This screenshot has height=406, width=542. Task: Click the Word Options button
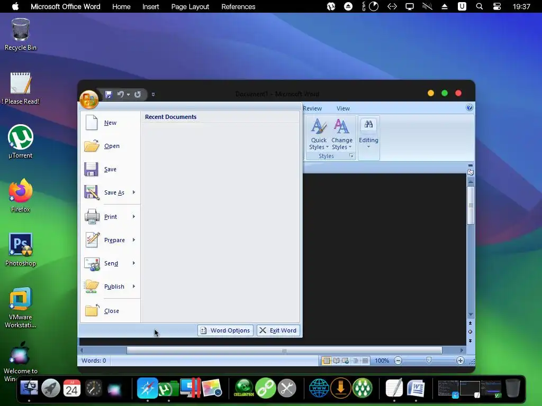tap(225, 330)
